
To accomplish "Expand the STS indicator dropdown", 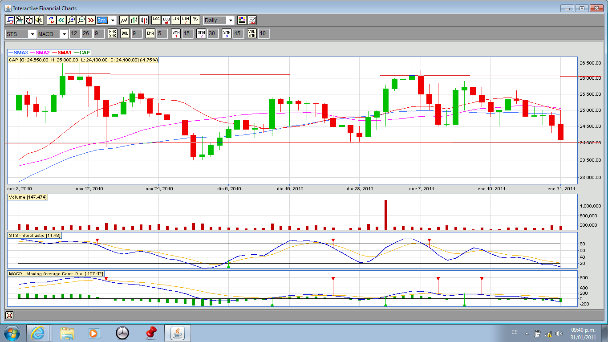I will pyautogui.click(x=32, y=34).
